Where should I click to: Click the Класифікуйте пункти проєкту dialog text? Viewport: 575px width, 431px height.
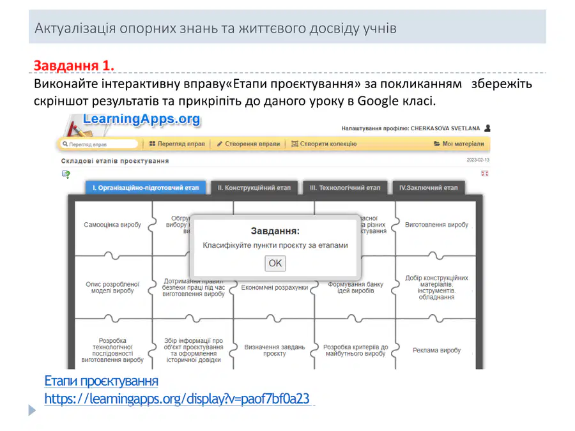coord(275,245)
